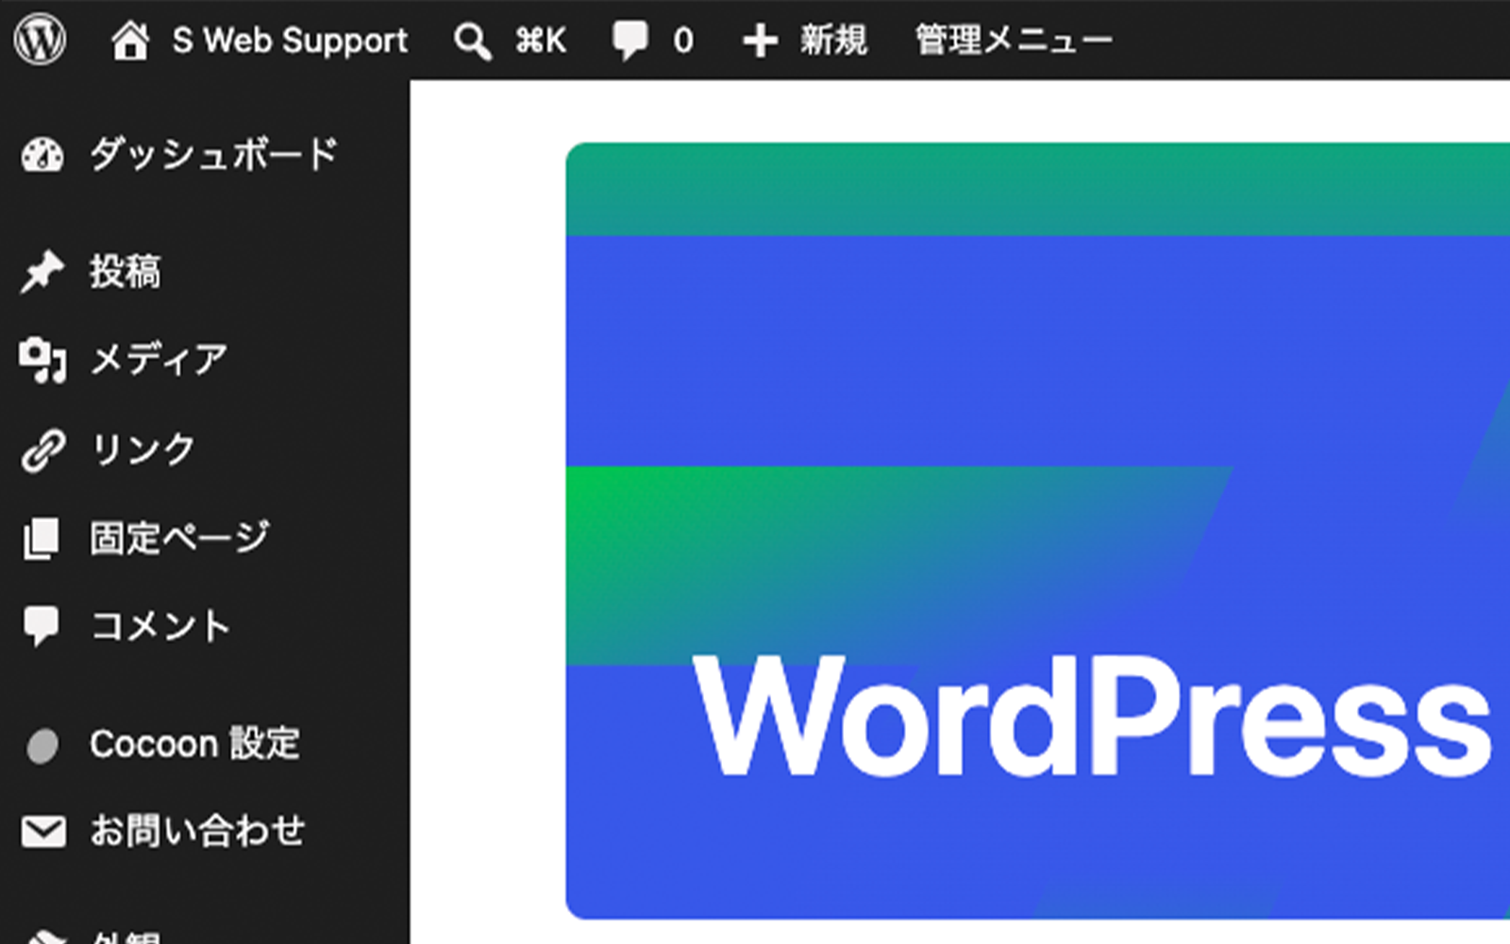Click the comment count 0
The width and height of the screenshot is (1510, 944).
pyautogui.click(x=683, y=41)
